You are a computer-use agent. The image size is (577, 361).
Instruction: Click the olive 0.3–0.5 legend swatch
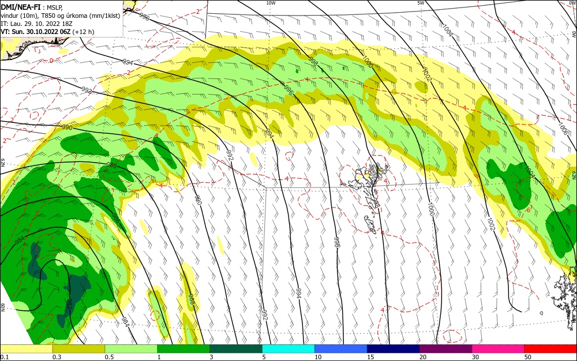coord(78,349)
